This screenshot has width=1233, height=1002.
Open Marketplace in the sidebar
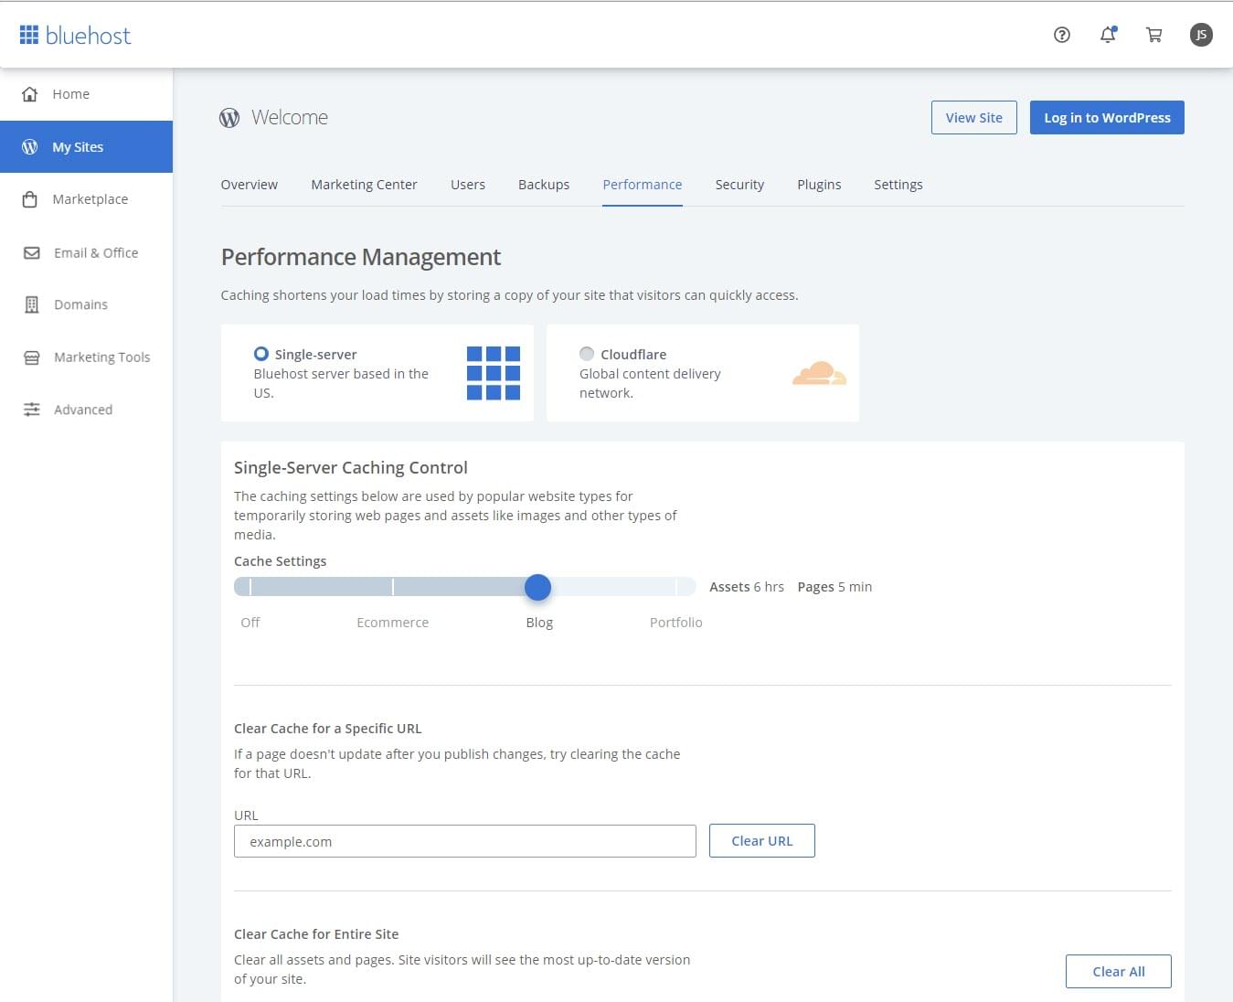coord(86,199)
